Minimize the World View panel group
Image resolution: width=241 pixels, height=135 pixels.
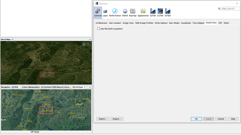coord(90,87)
